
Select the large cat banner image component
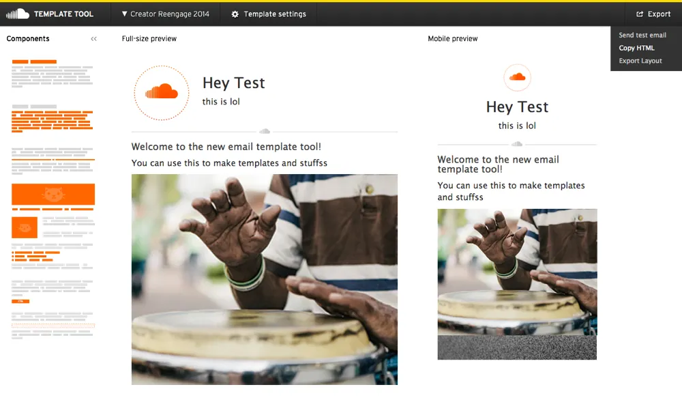coord(53,194)
